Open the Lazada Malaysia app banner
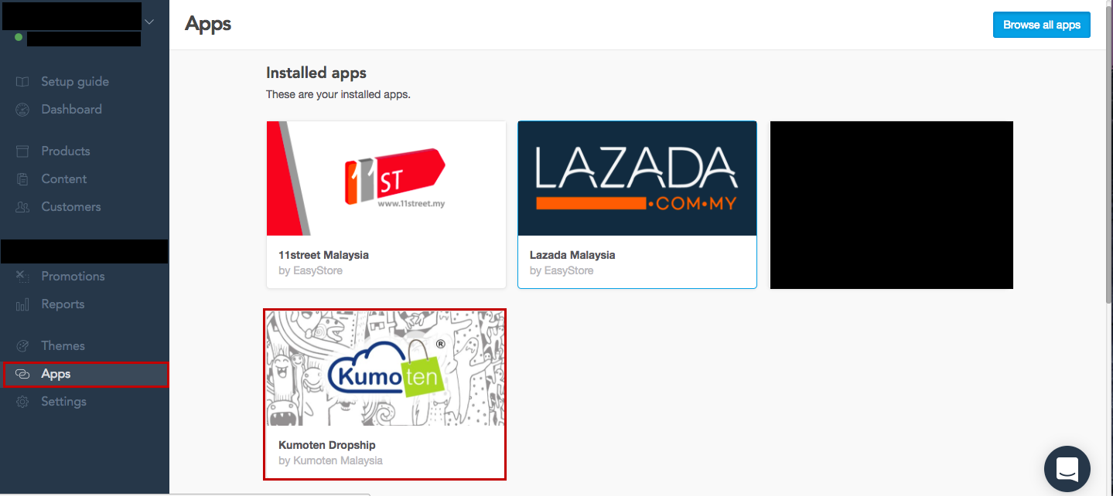The height and width of the screenshot is (496, 1113). tap(637, 178)
